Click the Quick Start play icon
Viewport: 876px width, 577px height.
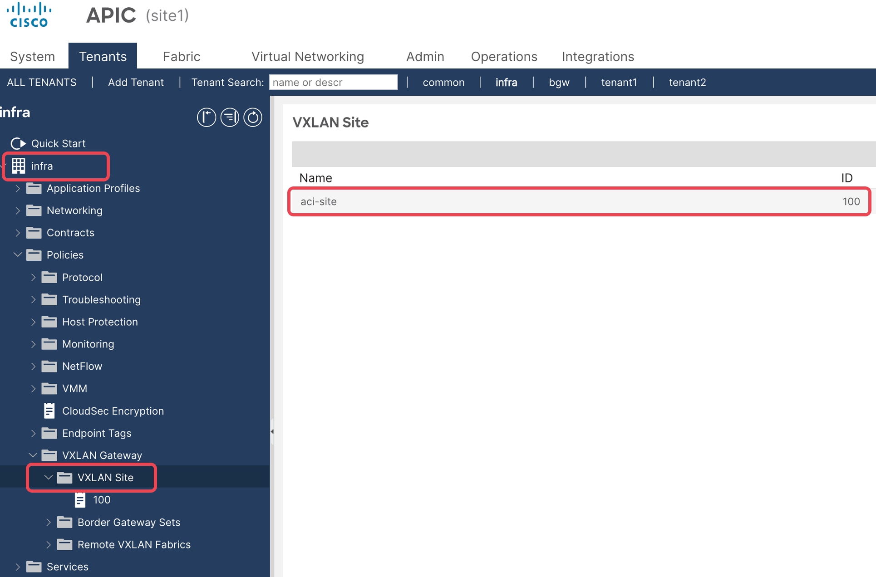tap(18, 143)
